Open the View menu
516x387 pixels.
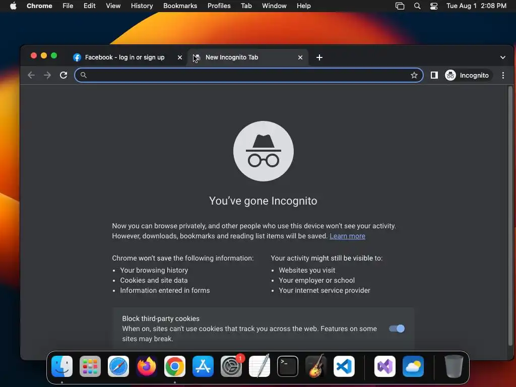pos(113,6)
